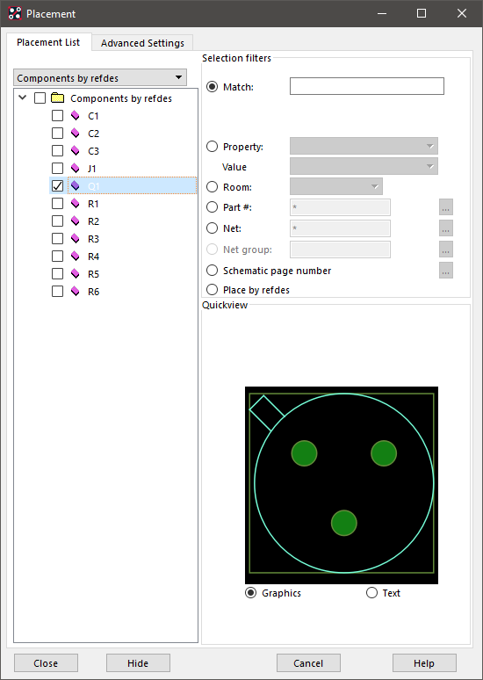Select the Placement List tab
The width and height of the screenshot is (483, 680).
click(x=48, y=42)
